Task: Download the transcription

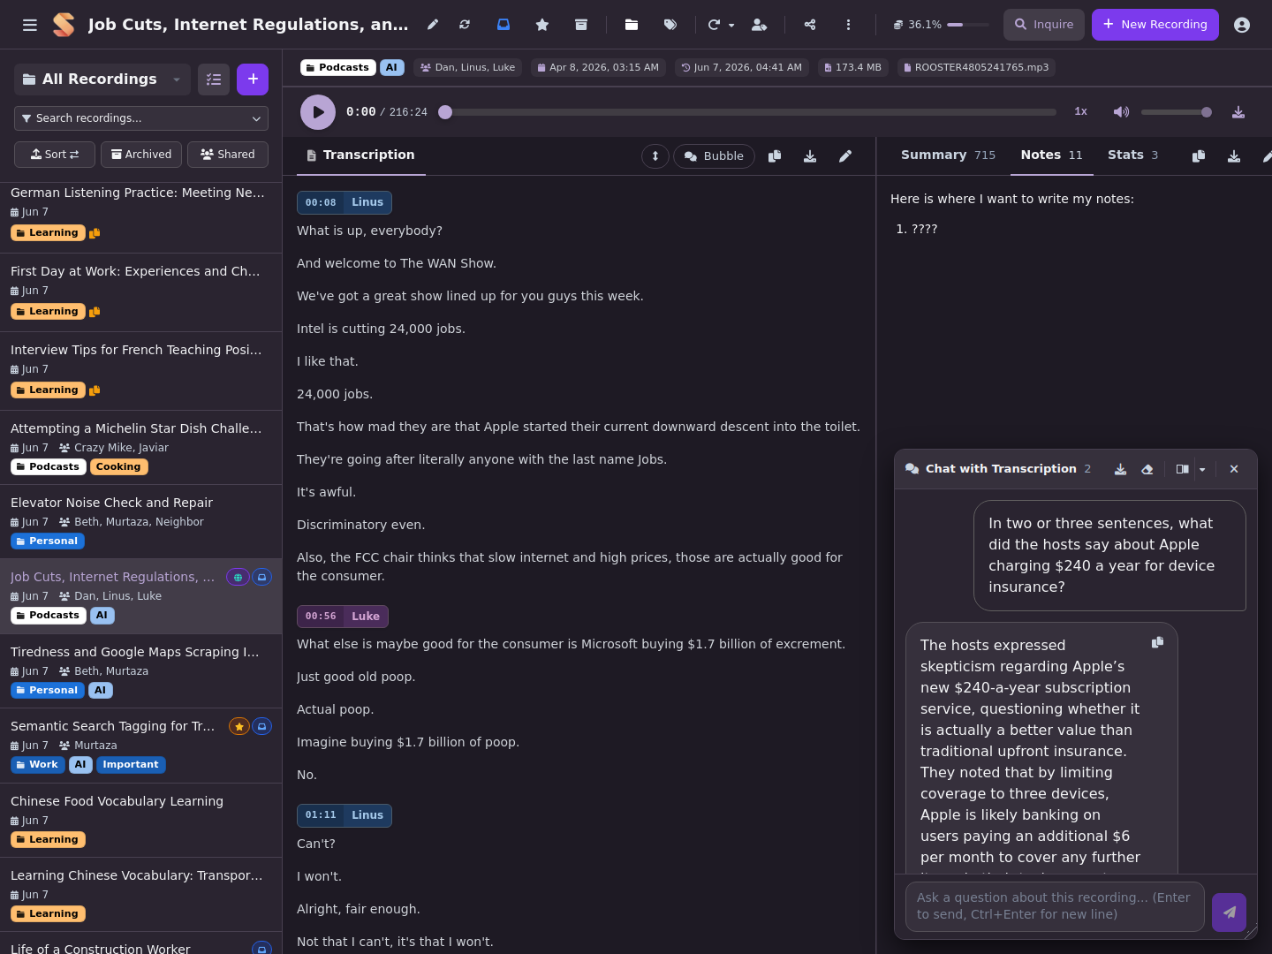Action: pos(810,156)
